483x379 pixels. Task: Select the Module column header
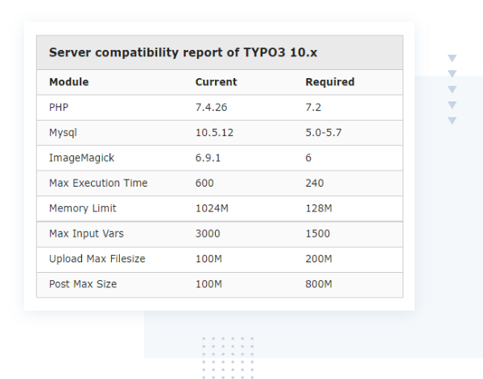[69, 82]
